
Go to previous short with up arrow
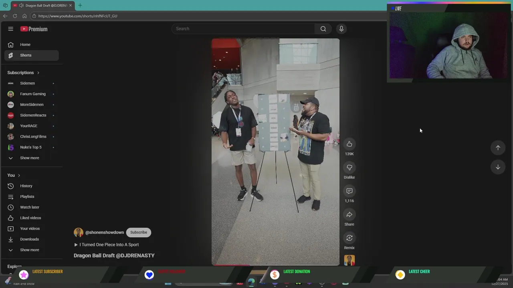(498, 148)
